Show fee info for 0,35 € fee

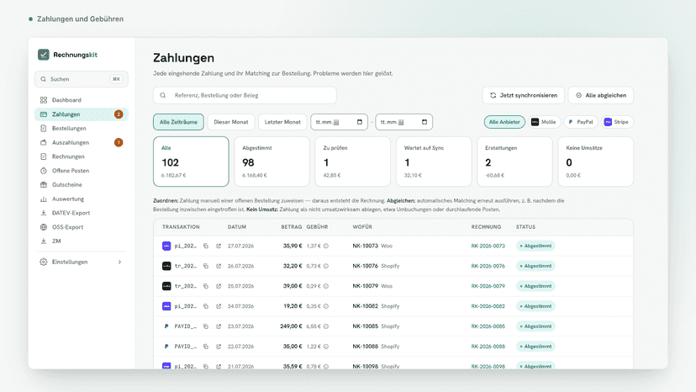(326, 306)
